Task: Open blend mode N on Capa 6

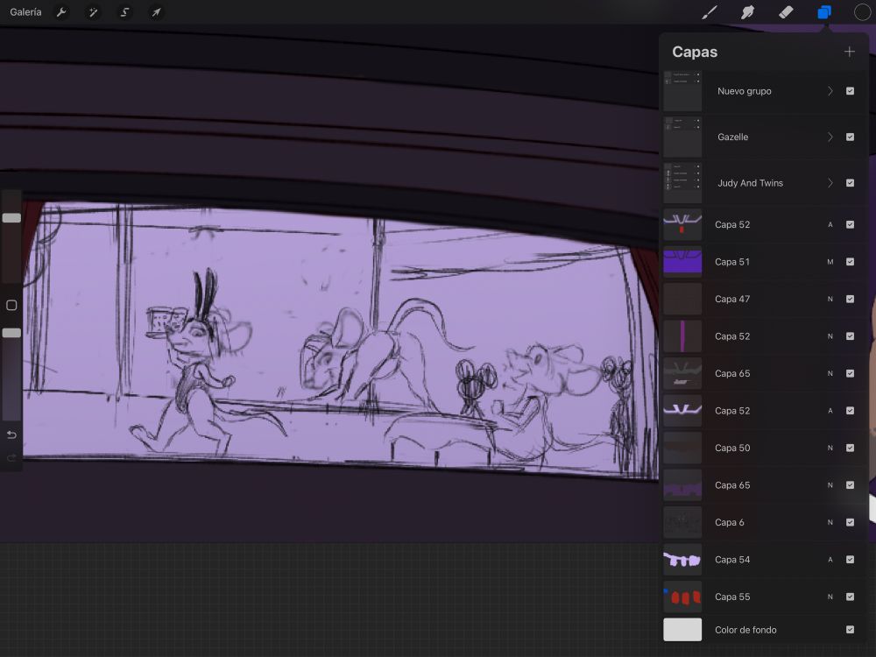Action: (830, 522)
